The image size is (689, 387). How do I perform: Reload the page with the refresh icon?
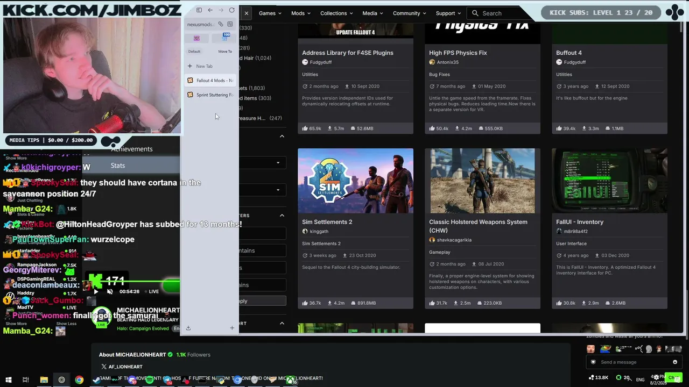coord(231,10)
